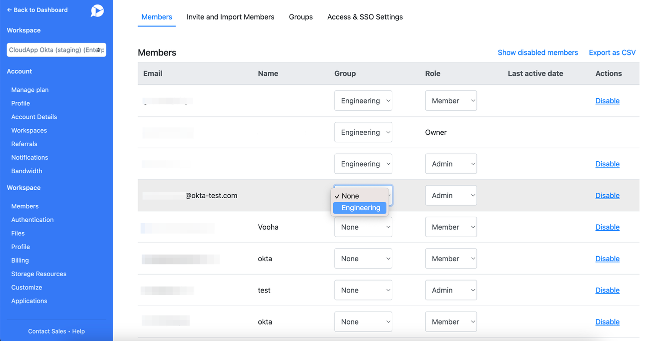Switch to Invite and Import Members tab
Screen dimensions: 663x341
[x=230, y=17]
